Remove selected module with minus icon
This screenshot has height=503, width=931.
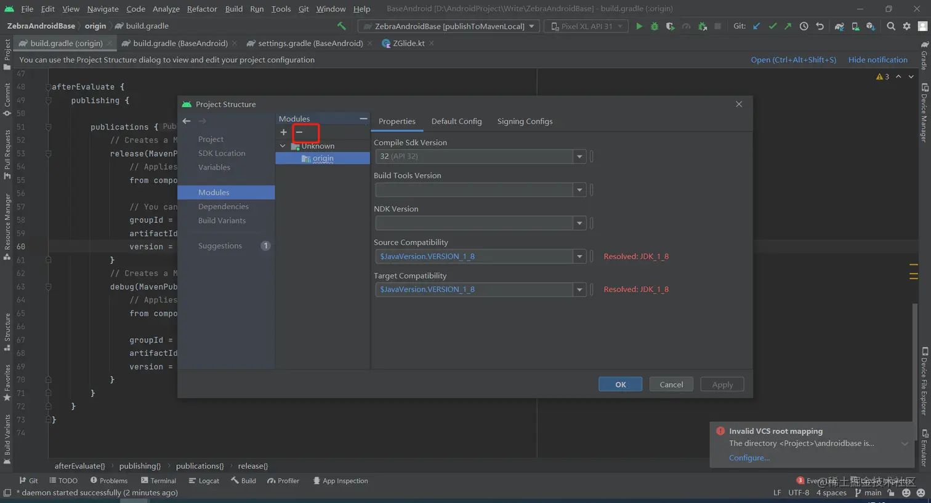click(299, 132)
